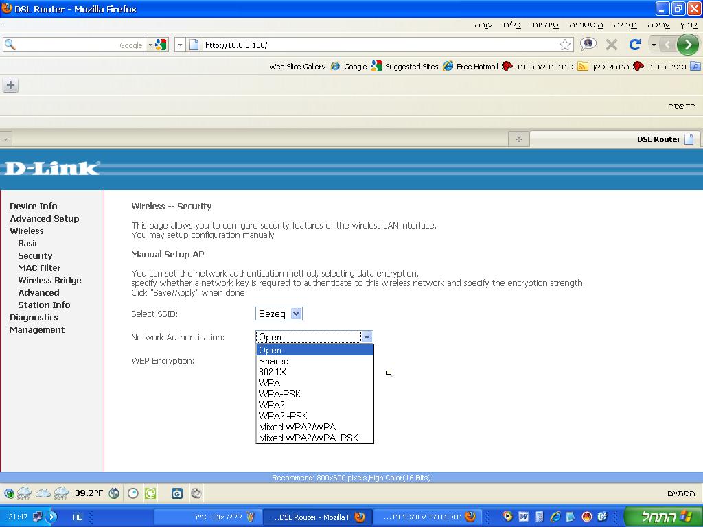Open MAC Filter in sidebar
Viewport: 703px width, 527px height.
click(x=39, y=268)
